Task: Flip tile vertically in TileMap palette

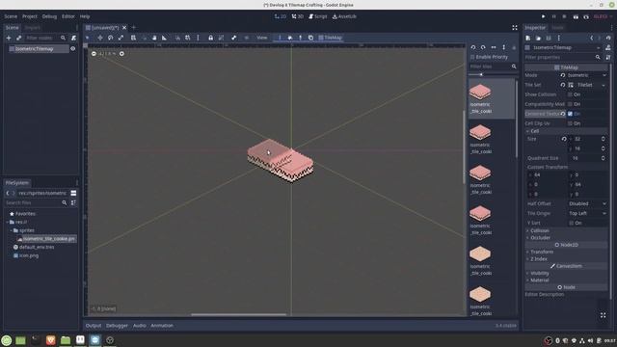Action: (x=503, y=47)
